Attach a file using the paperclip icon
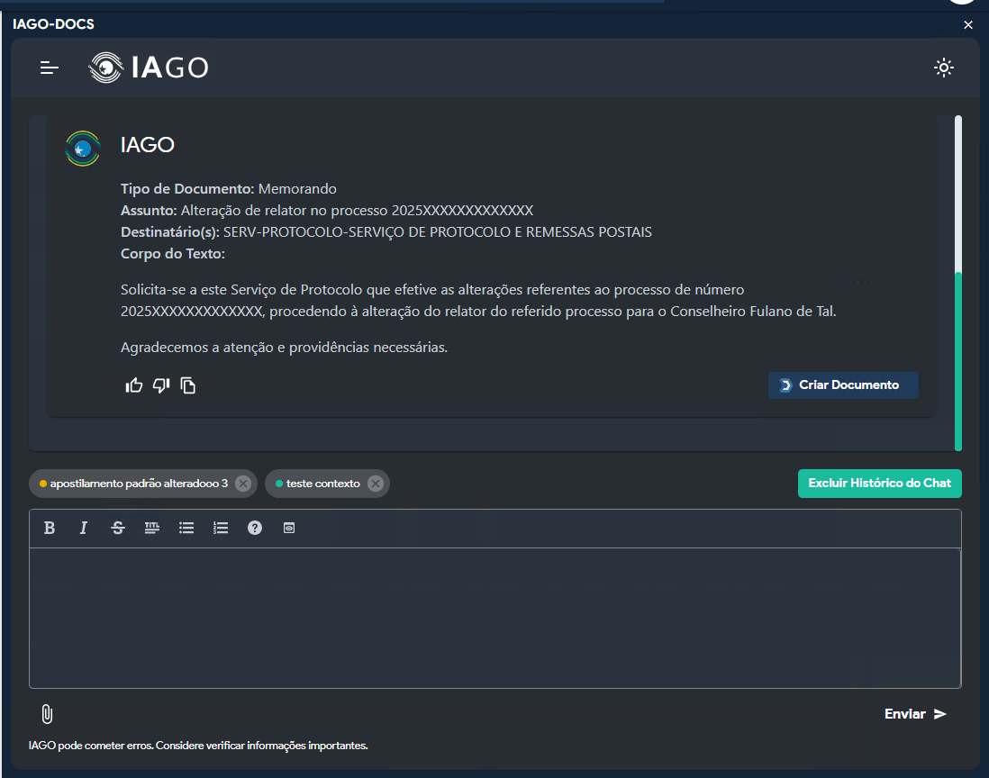The image size is (989, 778). click(47, 714)
